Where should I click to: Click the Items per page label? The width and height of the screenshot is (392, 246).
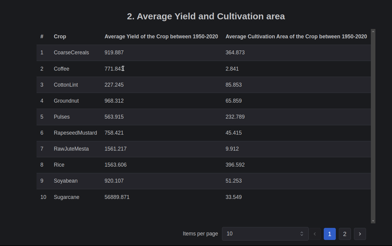point(200,234)
